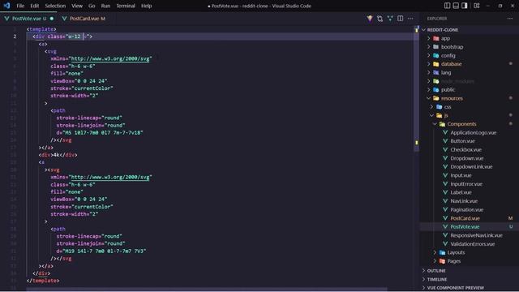
Task: Toggle the bottom panel layout
Action: [456, 6]
